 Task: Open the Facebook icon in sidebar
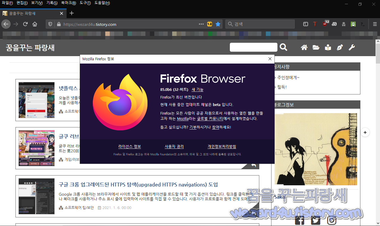click(300, 221)
